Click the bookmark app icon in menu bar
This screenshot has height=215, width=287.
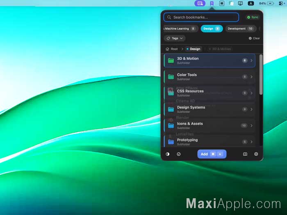[x=212, y=3]
